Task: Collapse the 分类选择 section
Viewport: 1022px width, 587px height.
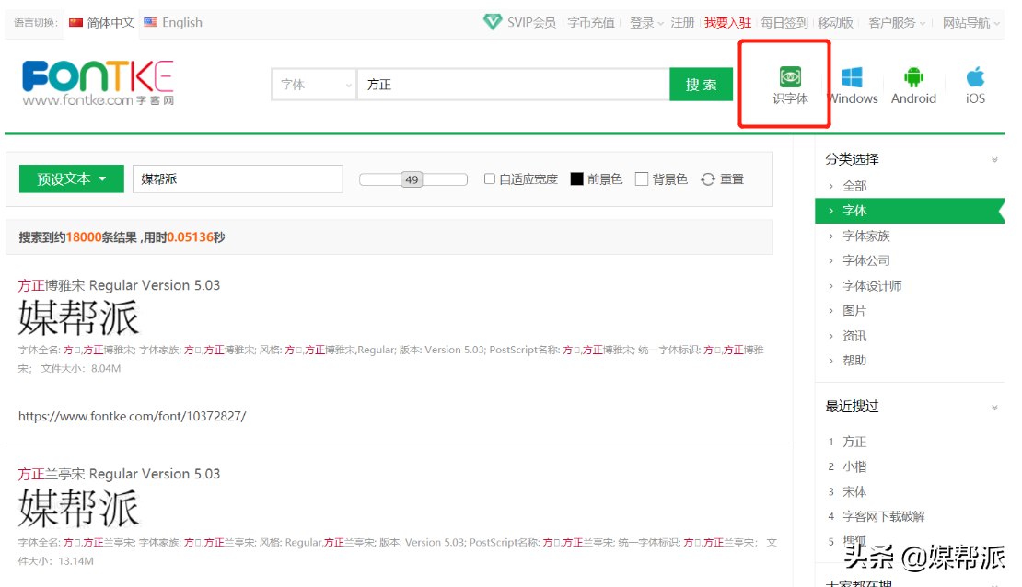Action: [994, 159]
